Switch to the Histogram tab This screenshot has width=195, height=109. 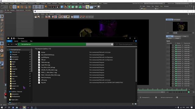(x=177, y=20)
